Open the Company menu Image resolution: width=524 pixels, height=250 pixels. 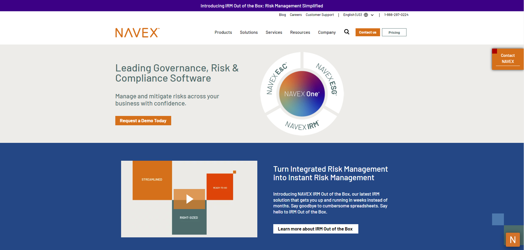point(327,32)
